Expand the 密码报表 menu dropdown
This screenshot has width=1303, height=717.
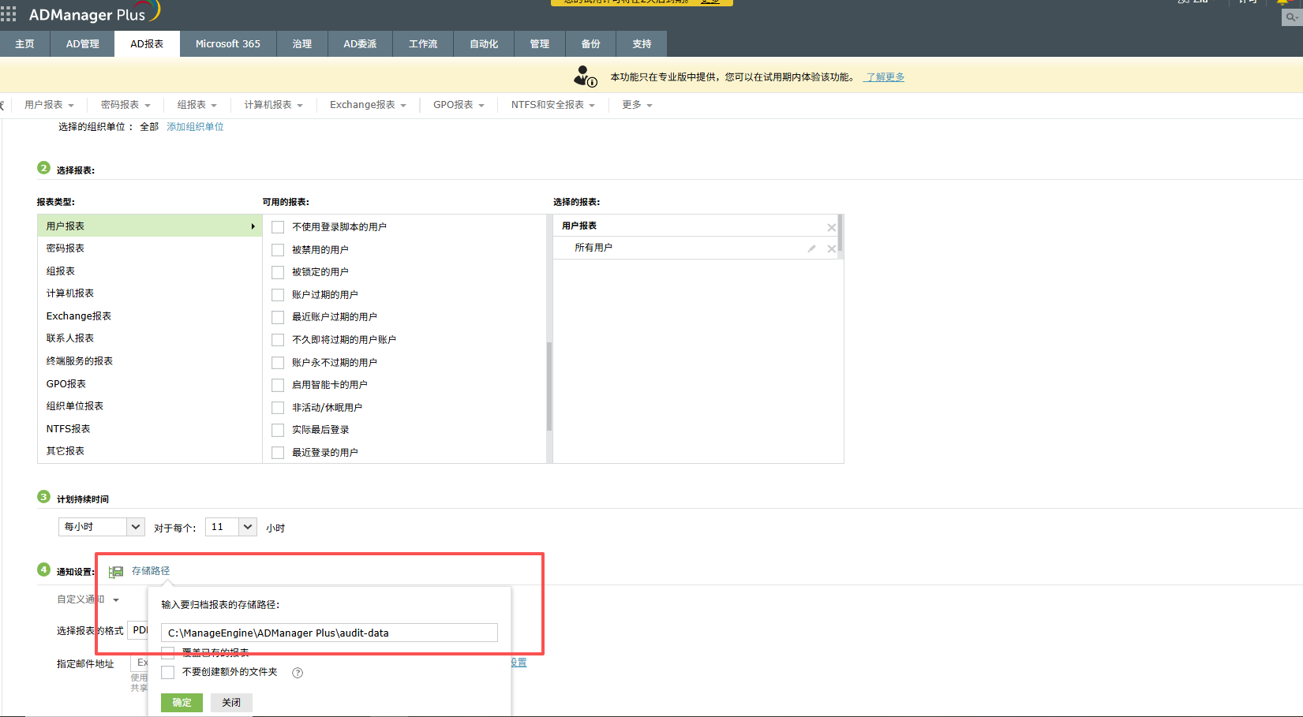pos(125,105)
